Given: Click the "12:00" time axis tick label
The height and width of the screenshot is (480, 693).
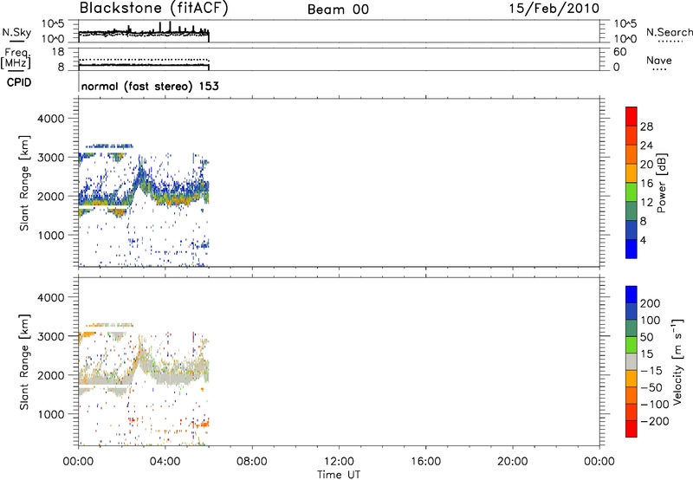Looking at the screenshot, I should coord(339,462).
